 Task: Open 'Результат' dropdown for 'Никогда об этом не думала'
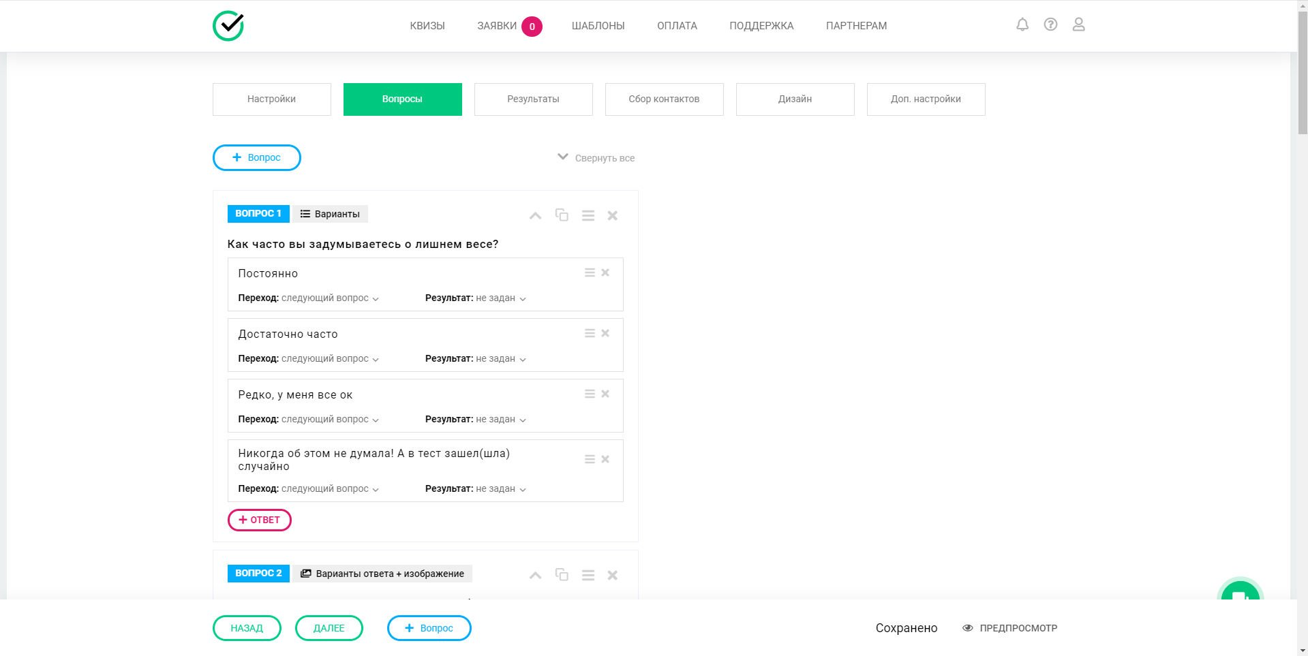[x=501, y=489]
